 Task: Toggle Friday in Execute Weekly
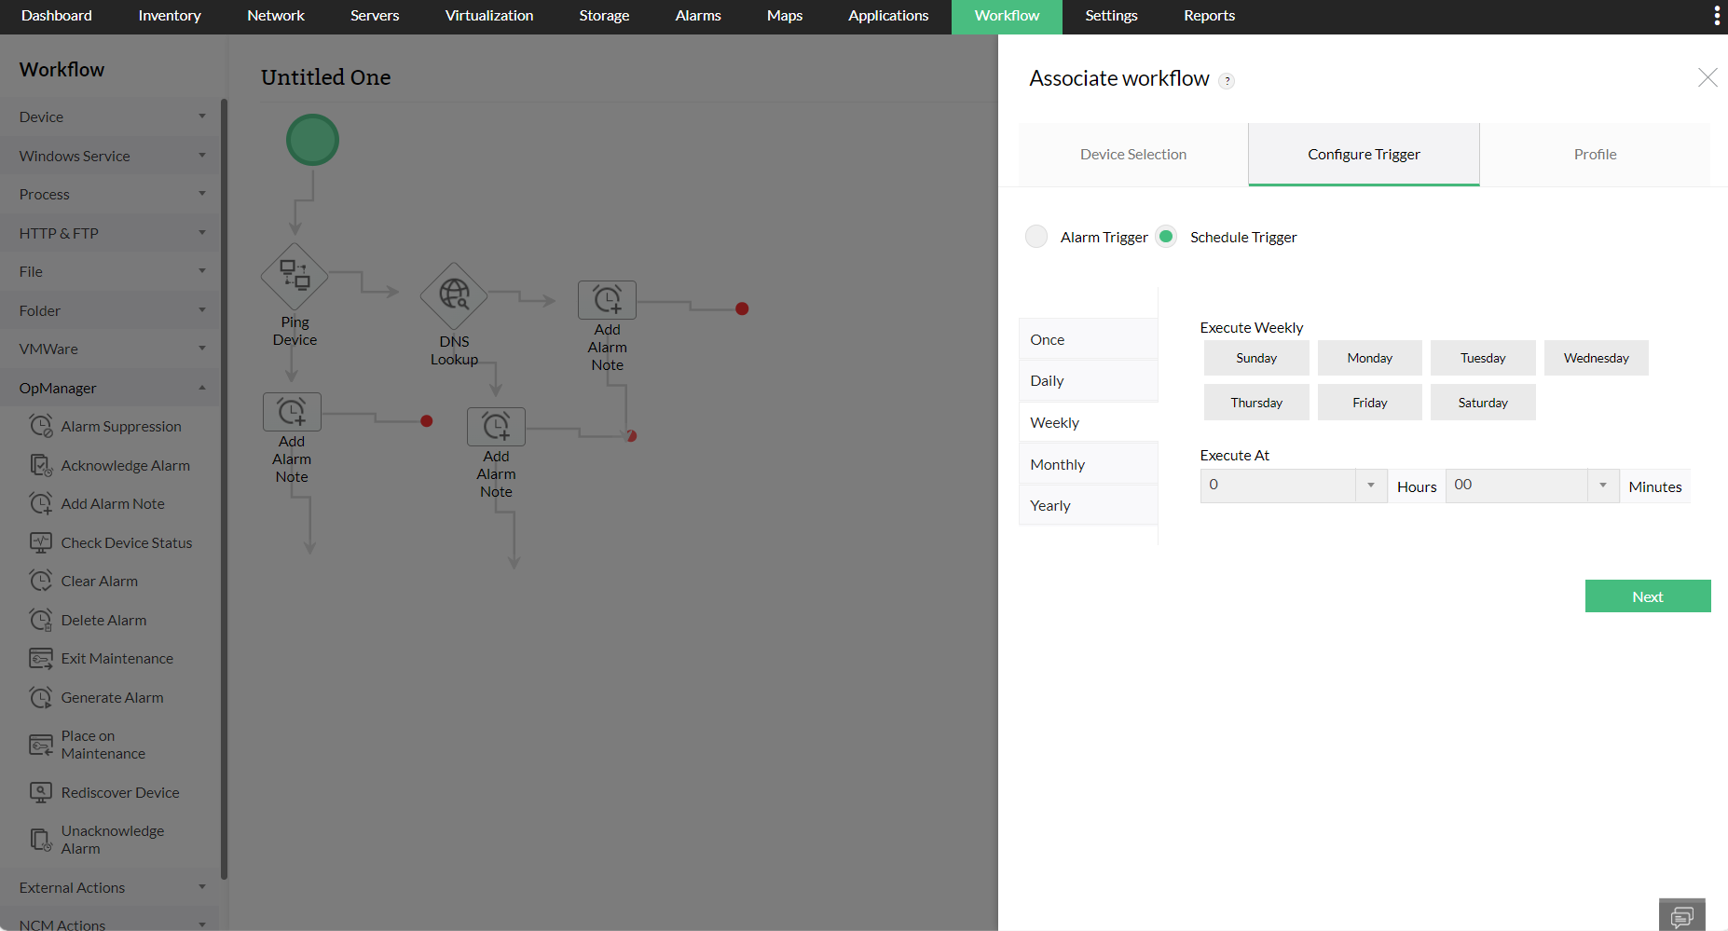coord(1370,403)
